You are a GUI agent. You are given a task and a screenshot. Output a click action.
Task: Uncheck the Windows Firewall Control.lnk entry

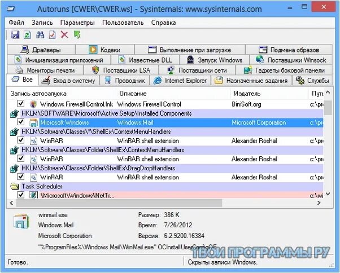(21, 103)
